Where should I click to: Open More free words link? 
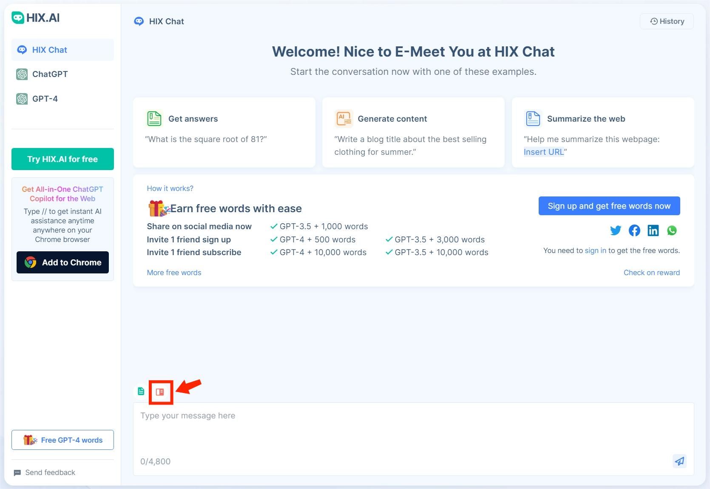click(174, 273)
